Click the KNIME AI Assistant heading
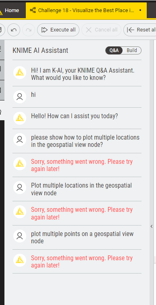The width and height of the screenshot is (156, 305). click(40, 50)
